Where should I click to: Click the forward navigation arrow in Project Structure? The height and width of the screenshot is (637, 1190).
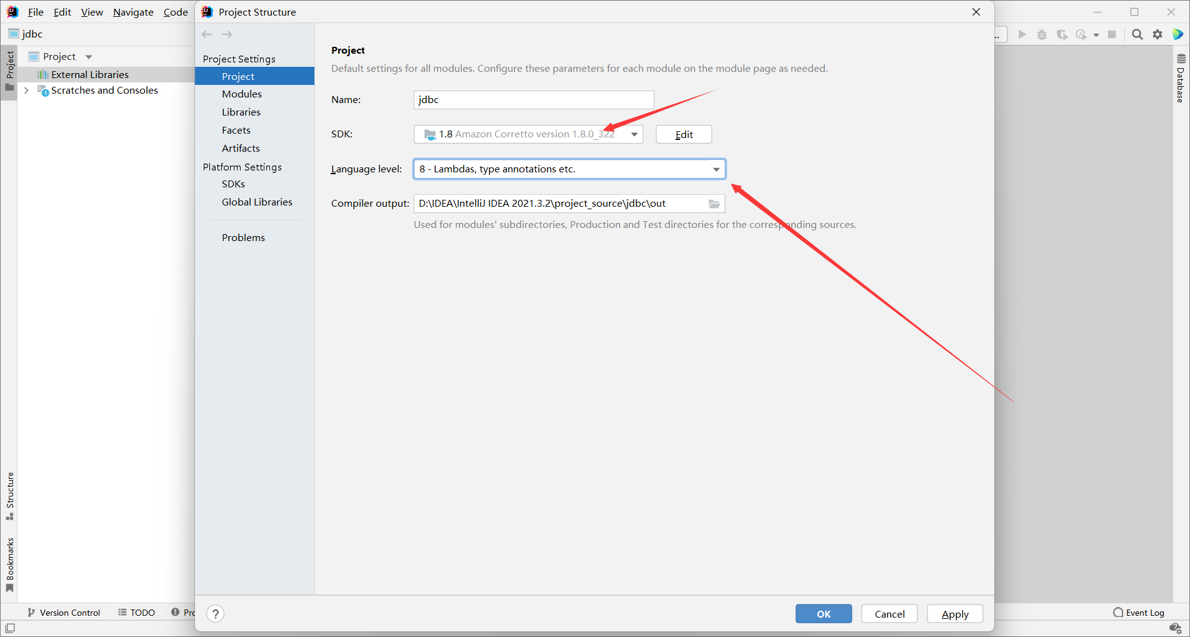pos(227,34)
